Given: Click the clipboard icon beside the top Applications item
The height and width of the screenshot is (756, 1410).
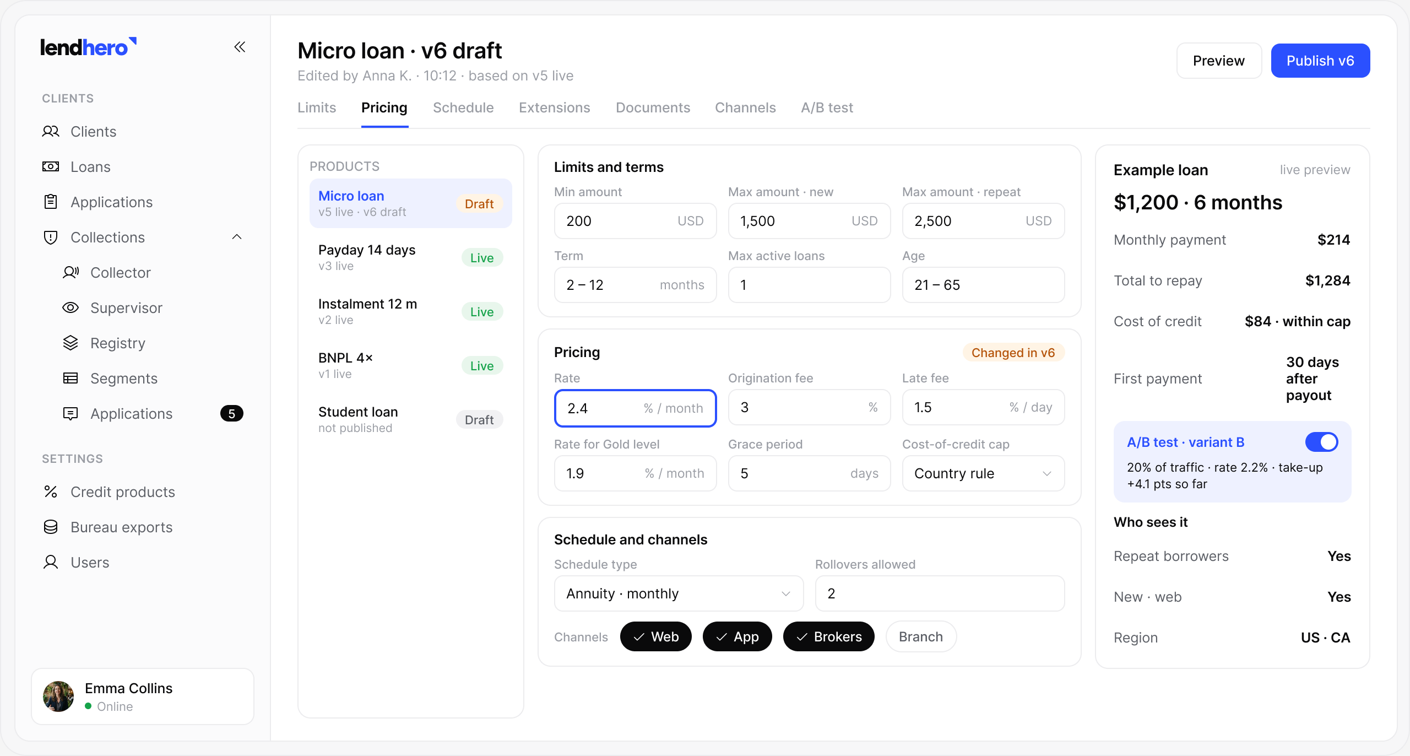Looking at the screenshot, I should point(51,202).
